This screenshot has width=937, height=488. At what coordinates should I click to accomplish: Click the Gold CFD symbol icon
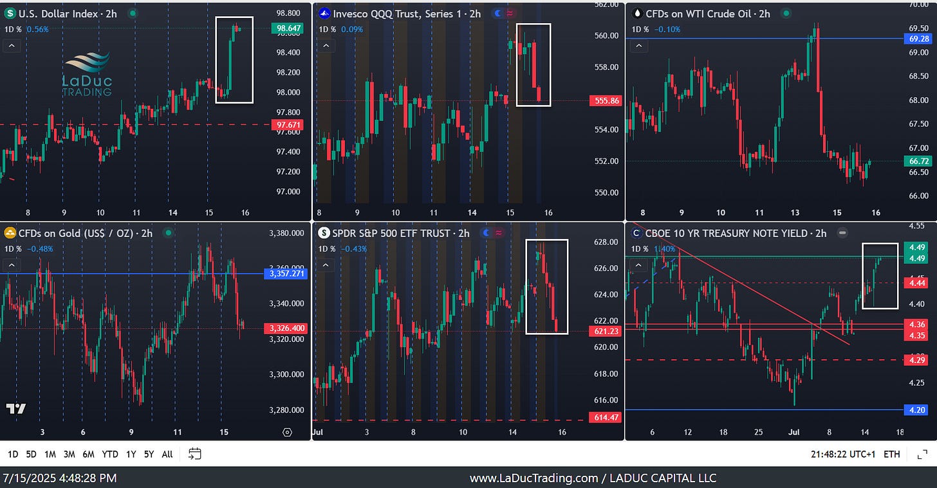pyautogui.click(x=10, y=232)
